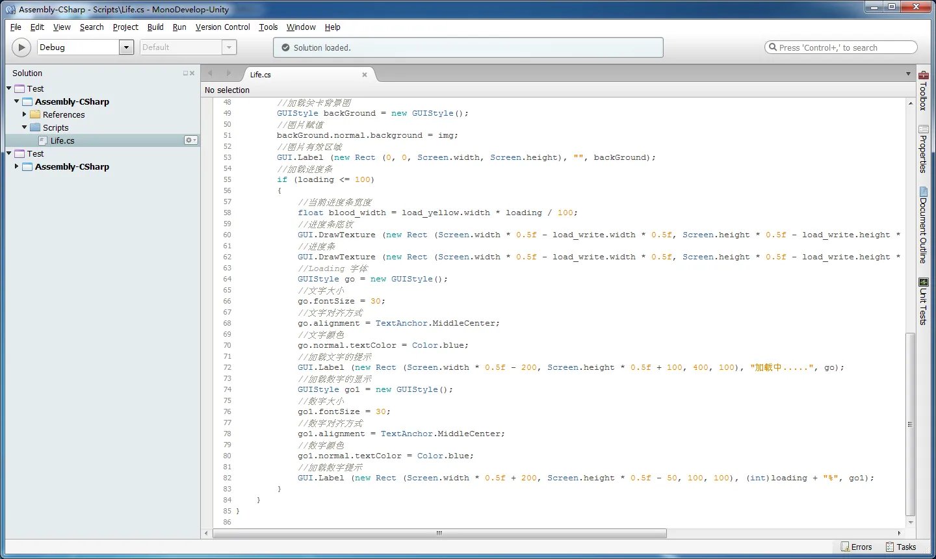Click the horizontal scrollbar of code editor
Image resolution: width=936 pixels, height=559 pixels.
pyautogui.click(x=439, y=533)
